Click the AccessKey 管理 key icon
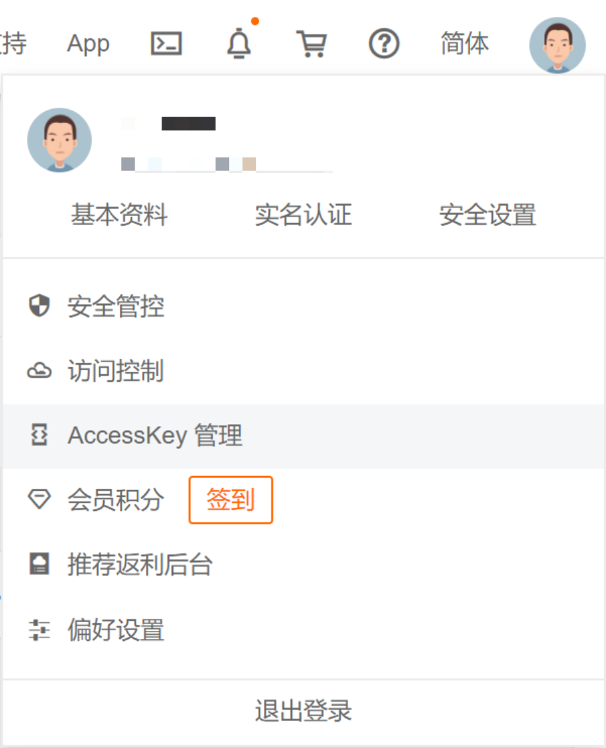Screen dimensions: 606x748 [x=39, y=436]
